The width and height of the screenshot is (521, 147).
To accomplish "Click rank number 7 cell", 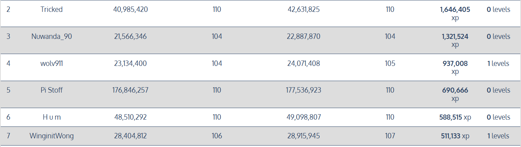I will (x=8, y=136).
